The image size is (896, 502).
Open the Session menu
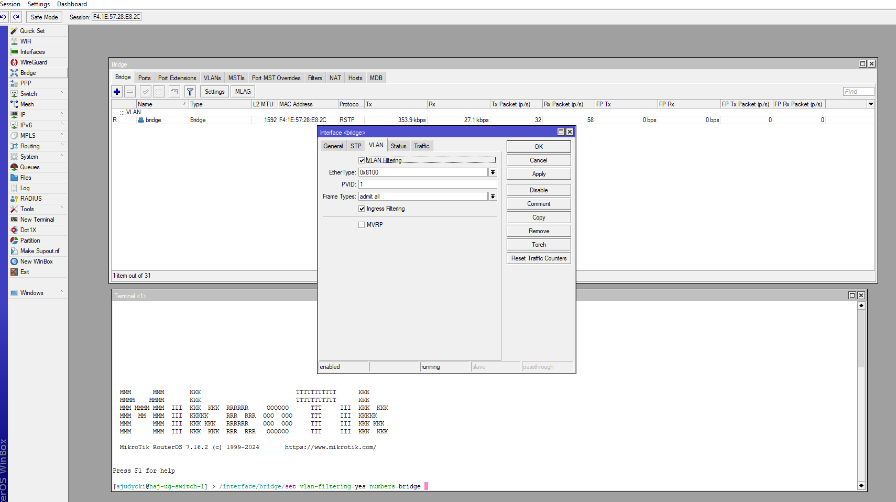click(10, 4)
